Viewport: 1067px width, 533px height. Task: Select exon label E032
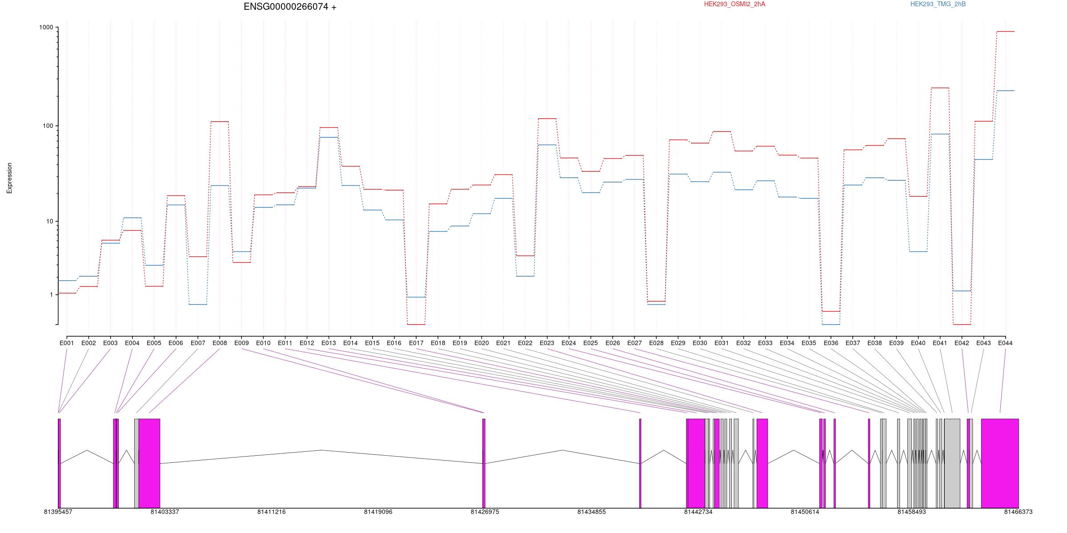point(743,343)
